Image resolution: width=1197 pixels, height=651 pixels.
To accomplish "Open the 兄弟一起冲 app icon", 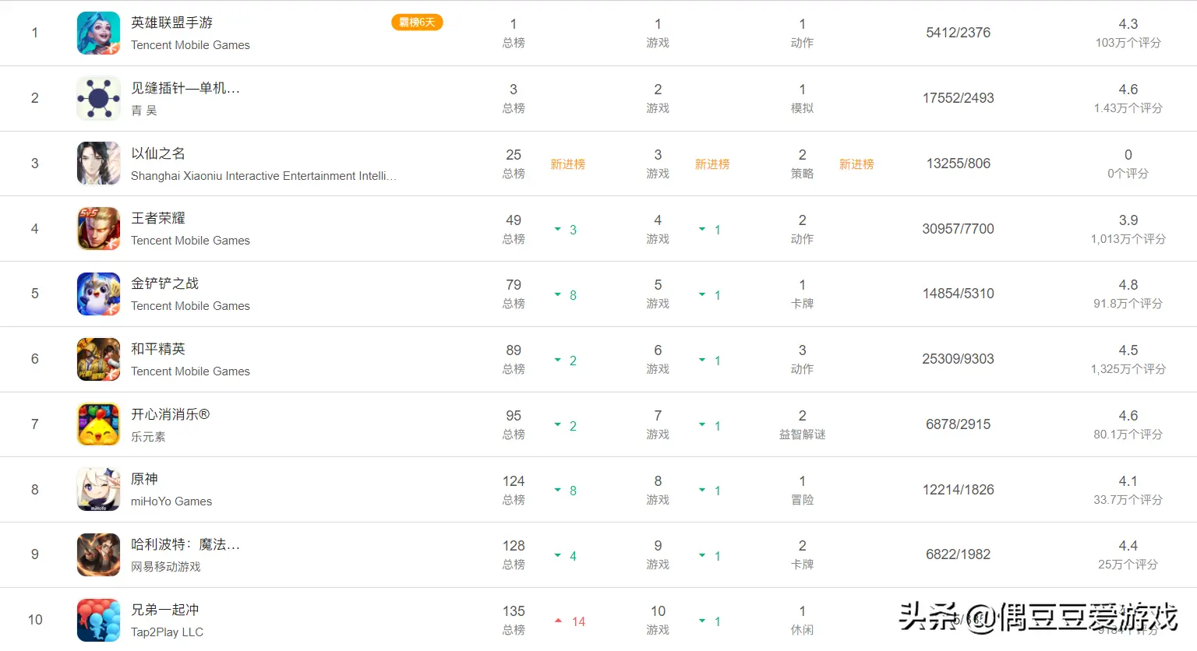I will (x=98, y=620).
